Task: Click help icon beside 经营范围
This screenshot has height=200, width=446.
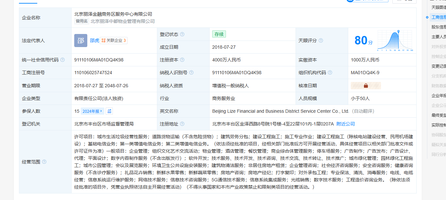Action: tap(44, 162)
